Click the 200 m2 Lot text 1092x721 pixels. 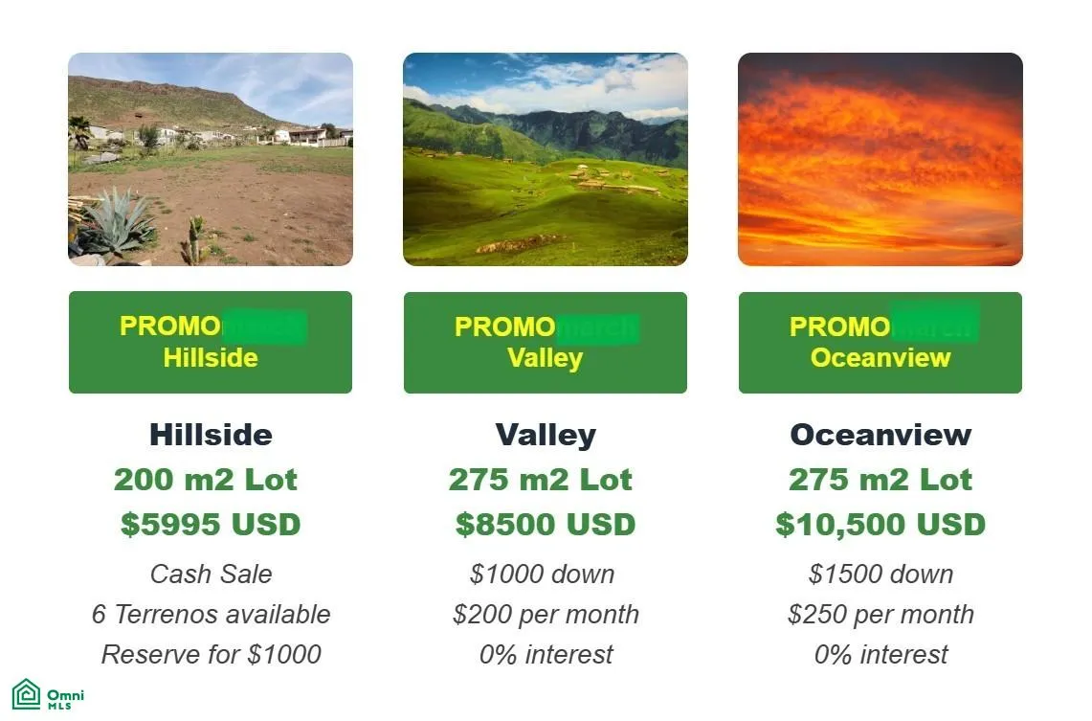pyautogui.click(x=206, y=480)
